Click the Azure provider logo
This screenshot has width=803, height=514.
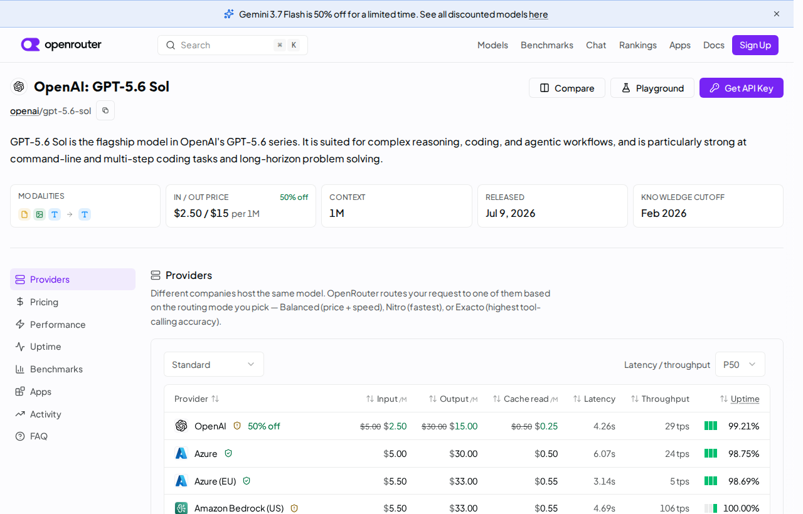[x=181, y=453]
